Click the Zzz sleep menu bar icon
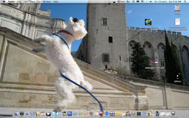Viewport: 189px width, 118px height. pyautogui.click(x=128, y=2)
